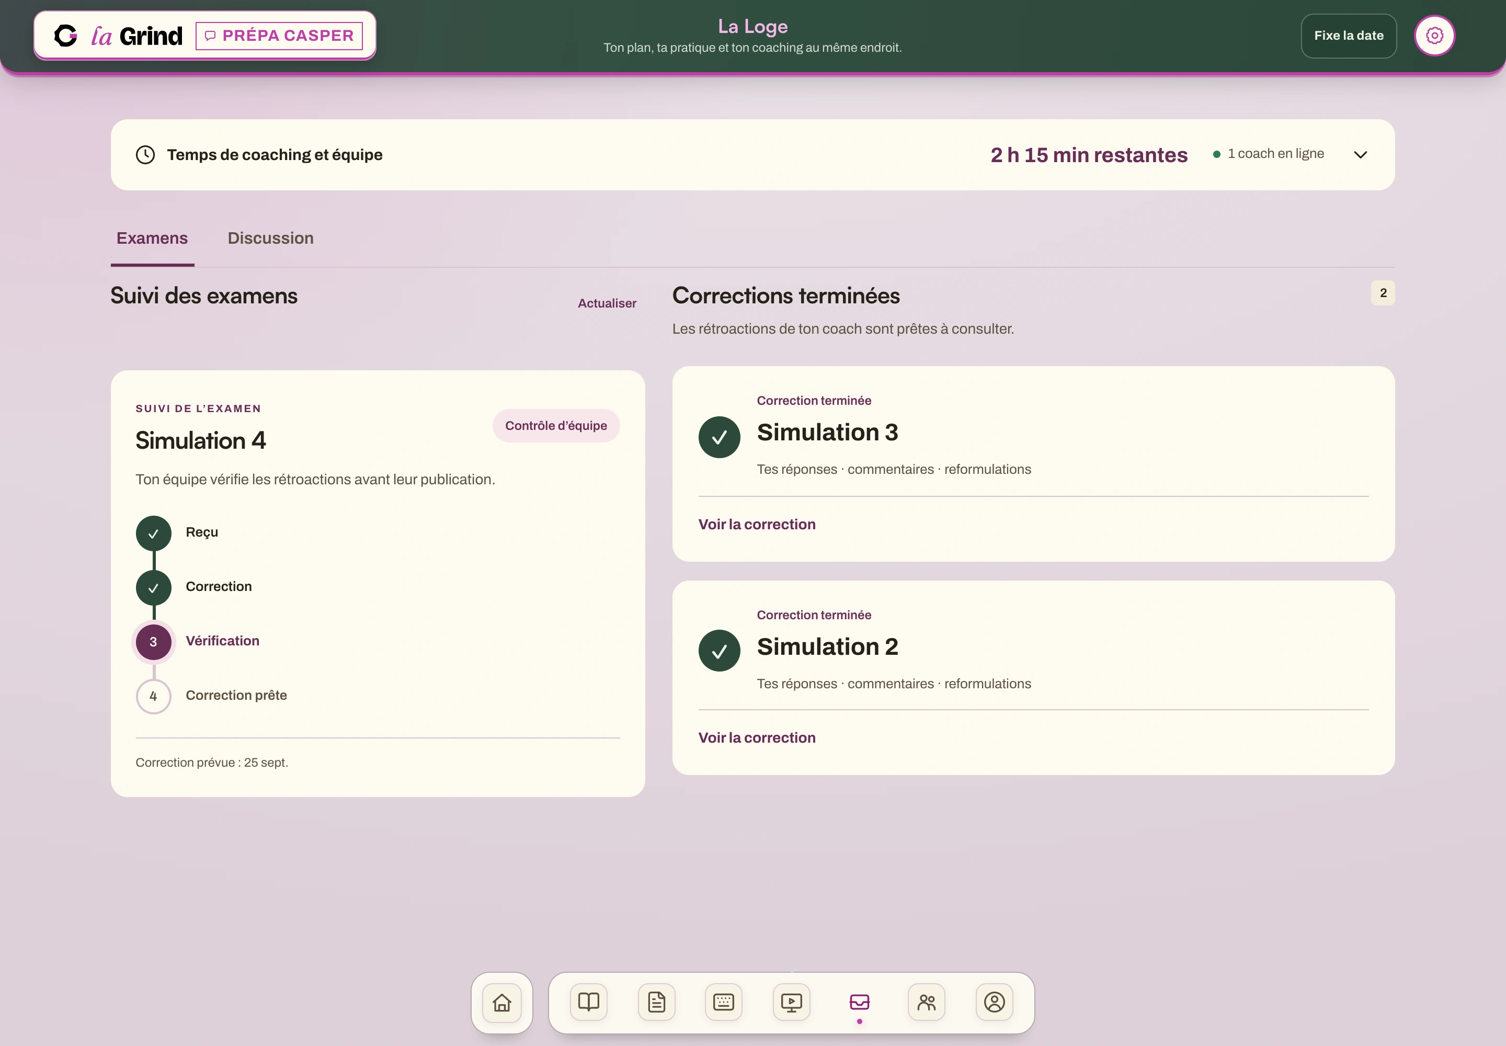Click the Reçu step checkmark
The height and width of the screenshot is (1046, 1506).
pos(153,533)
